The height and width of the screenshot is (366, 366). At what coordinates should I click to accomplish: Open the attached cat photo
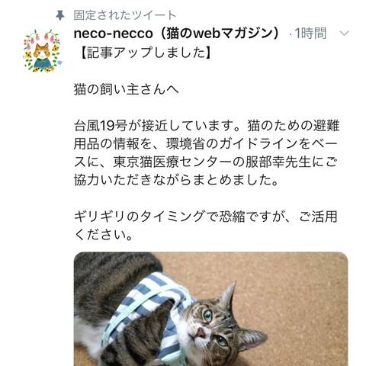[x=210, y=309]
